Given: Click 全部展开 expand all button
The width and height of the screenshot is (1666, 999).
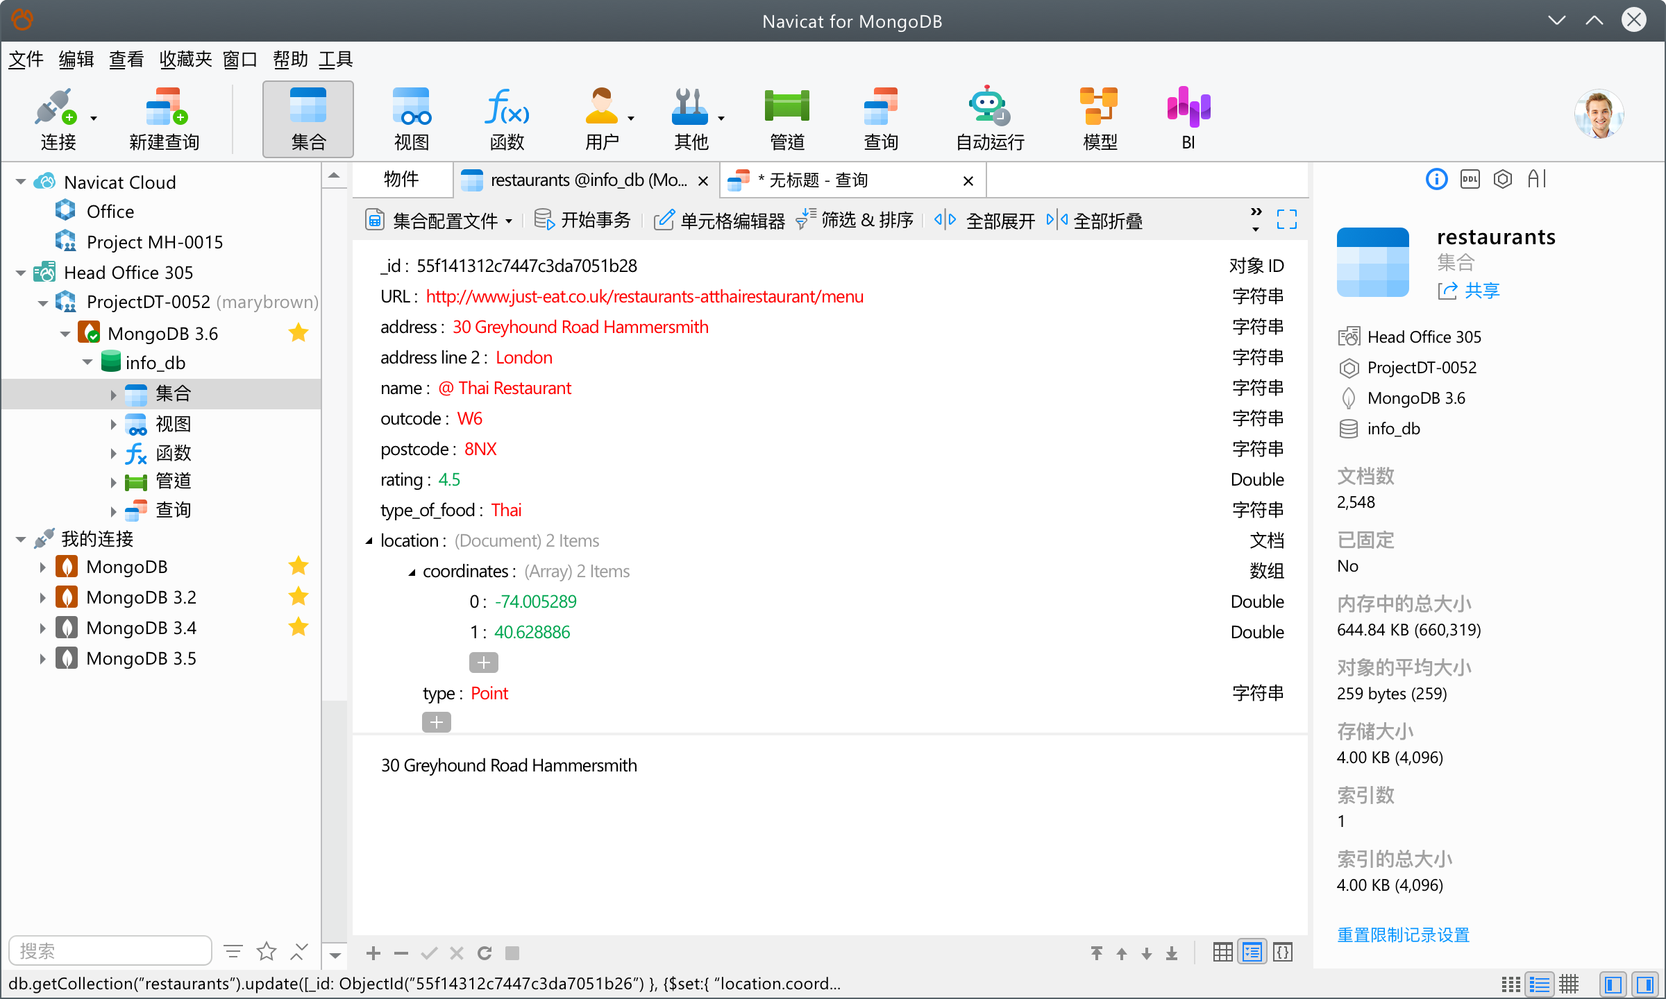Looking at the screenshot, I should click(x=984, y=221).
